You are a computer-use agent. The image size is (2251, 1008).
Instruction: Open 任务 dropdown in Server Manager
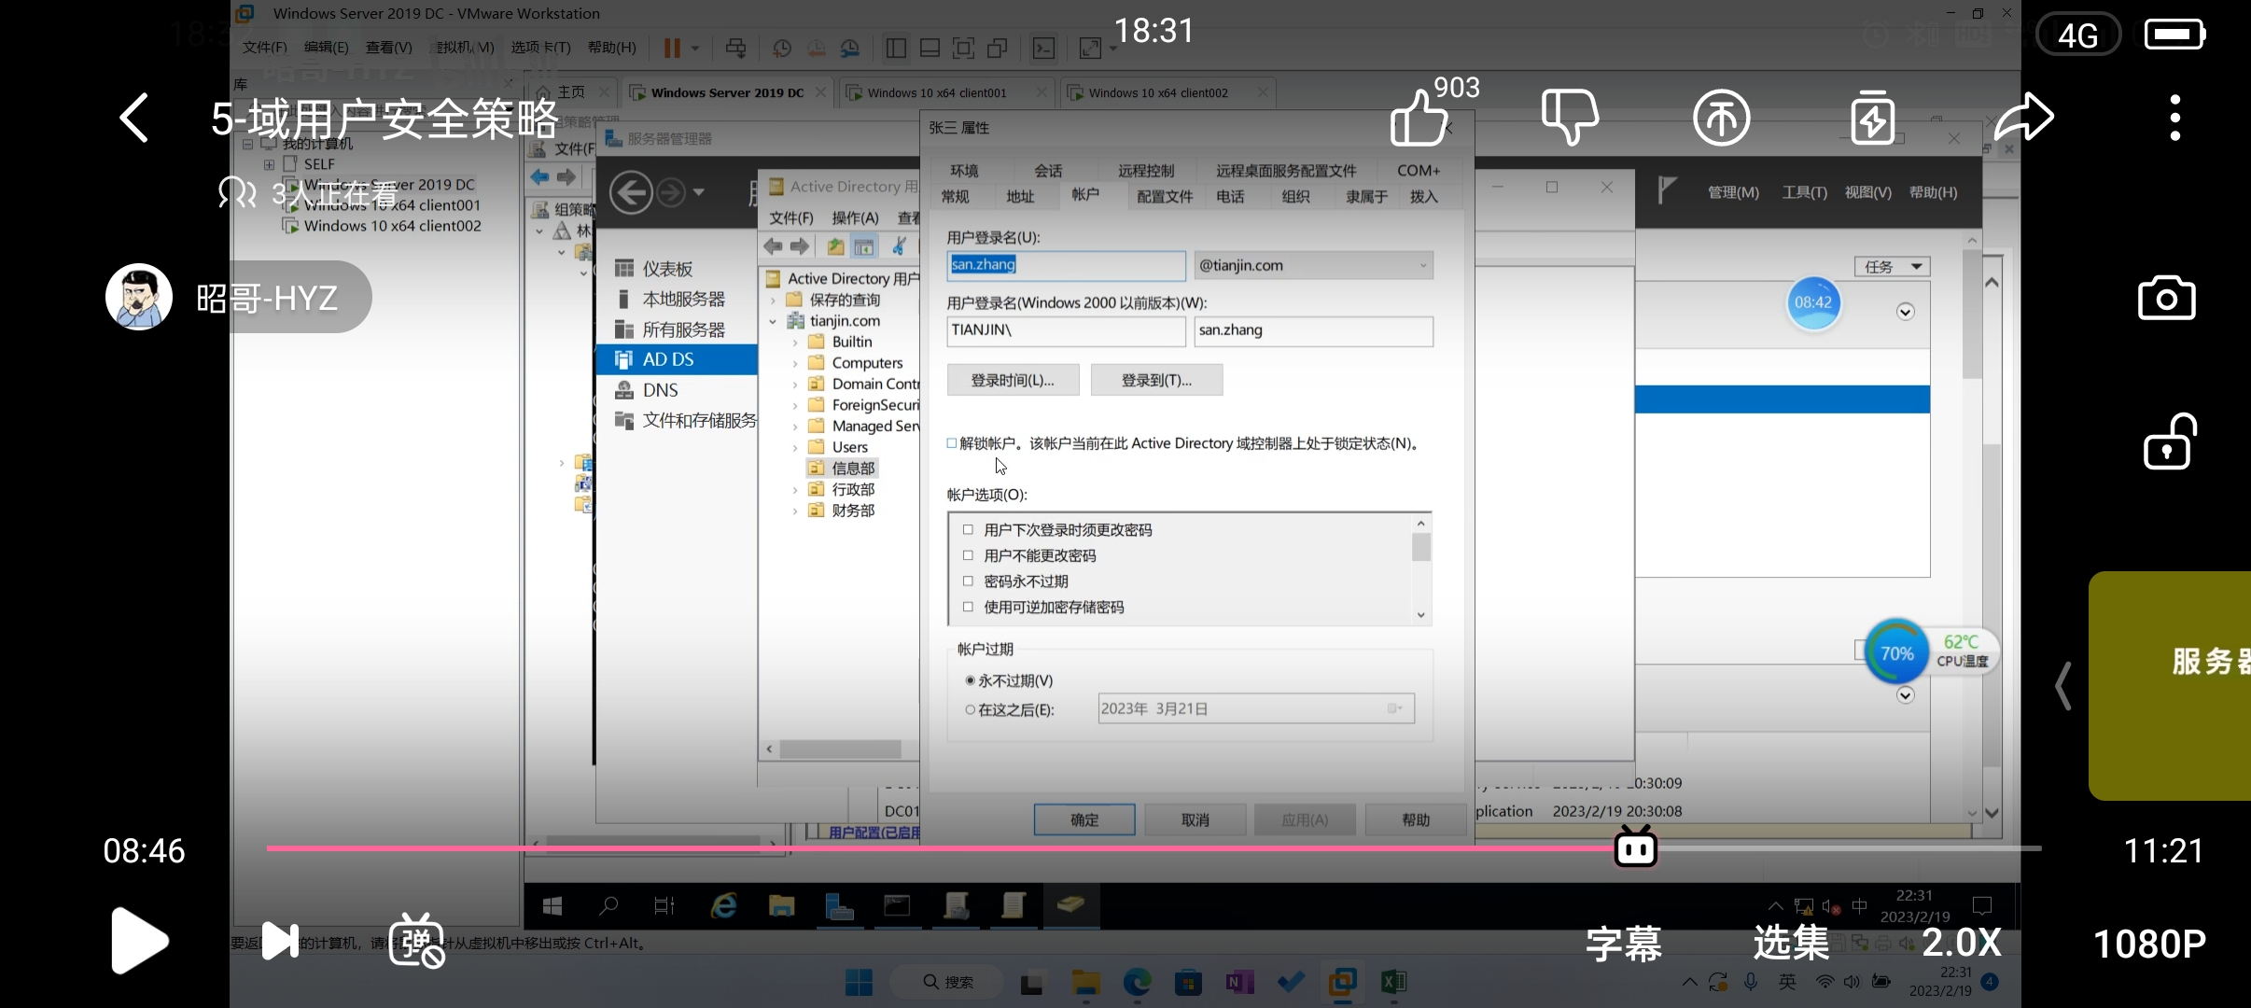[x=1892, y=267]
